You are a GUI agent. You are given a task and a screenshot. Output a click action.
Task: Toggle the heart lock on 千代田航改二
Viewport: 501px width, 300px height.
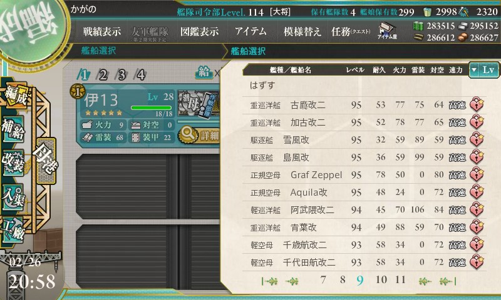(477, 262)
